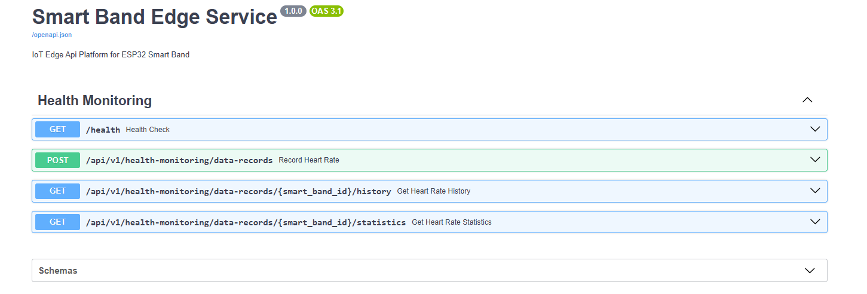
Task: Click the Health Monitoring tag heading
Action: tap(94, 100)
